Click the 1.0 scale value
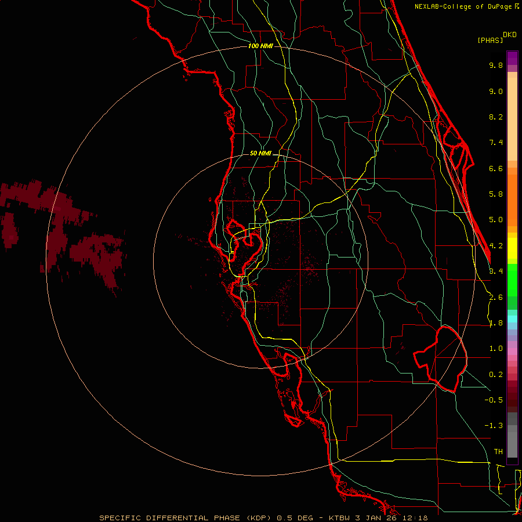 496,349
